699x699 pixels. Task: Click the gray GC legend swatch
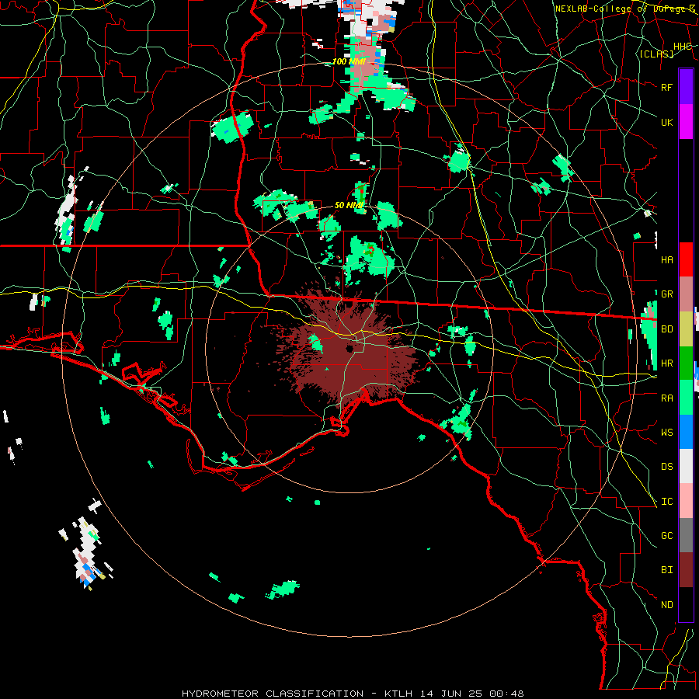pyautogui.click(x=686, y=535)
